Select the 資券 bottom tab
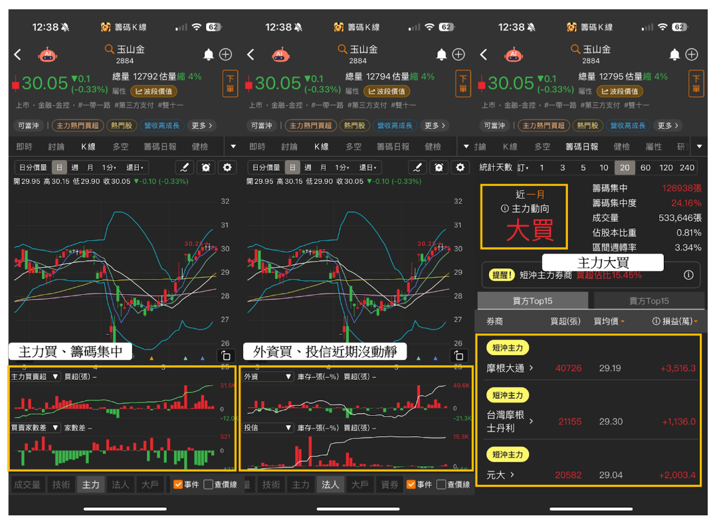This screenshot has width=715, height=524. 389,484
